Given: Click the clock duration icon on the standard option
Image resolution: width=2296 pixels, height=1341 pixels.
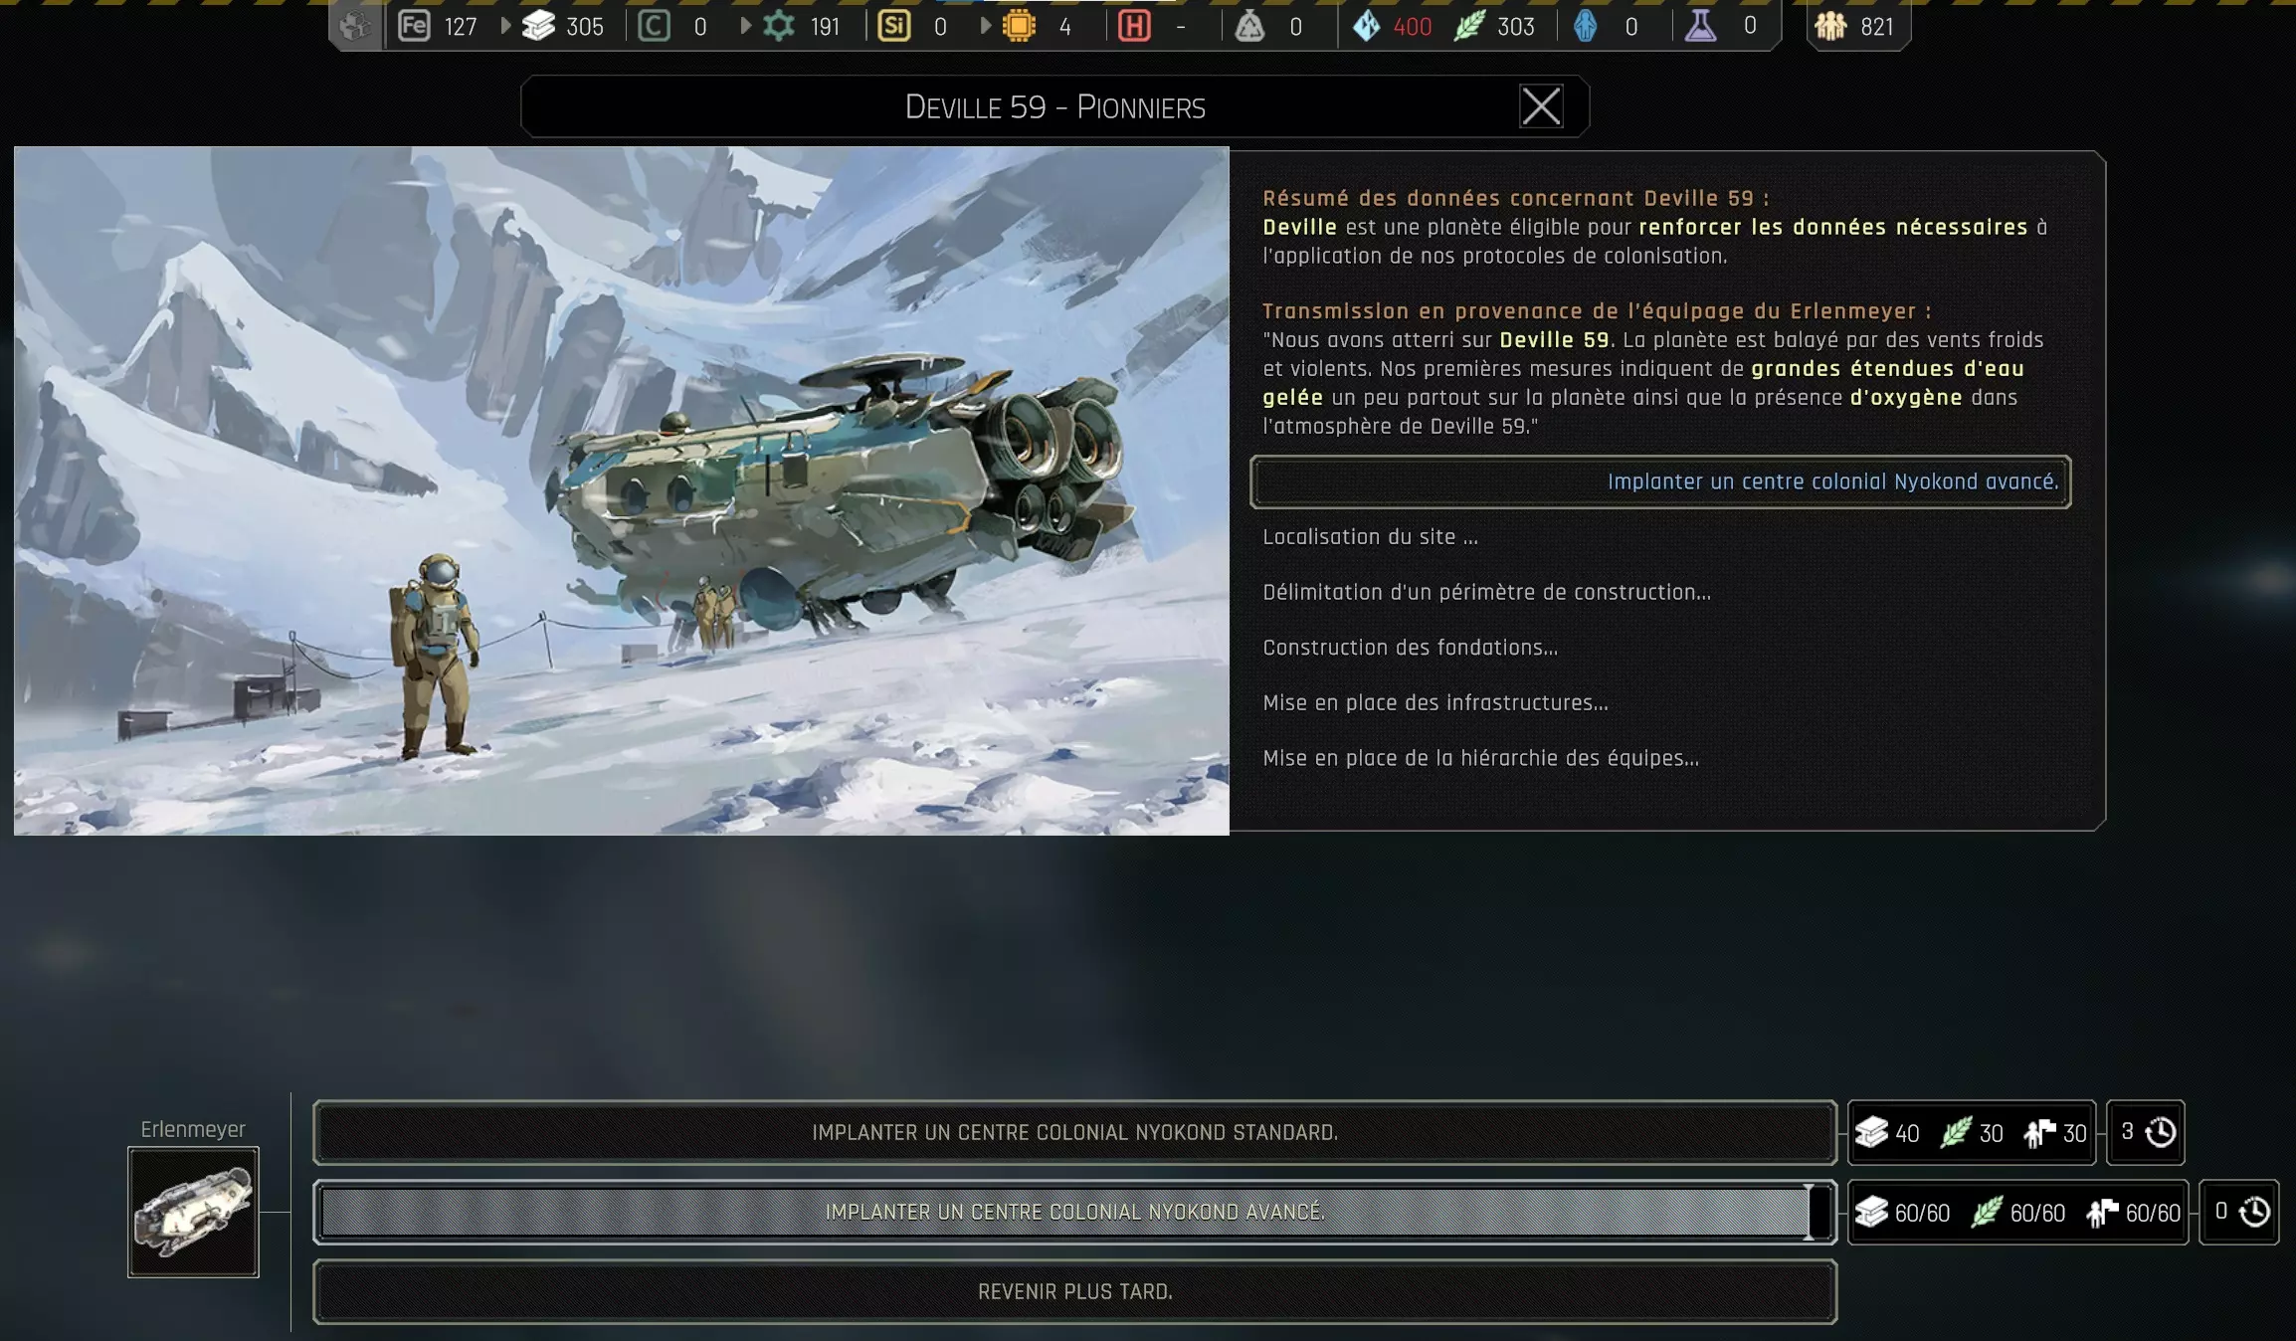Looking at the screenshot, I should 2160,1132.
